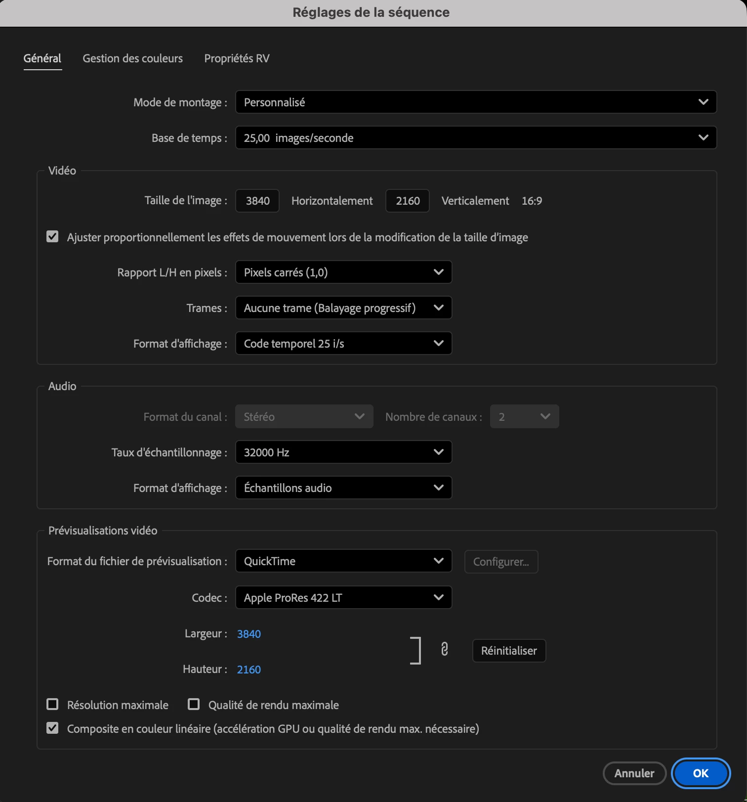Click the Annuler button
Viewport: 747px width, 802px height.
pyautogui.click(x=634, y=773)
